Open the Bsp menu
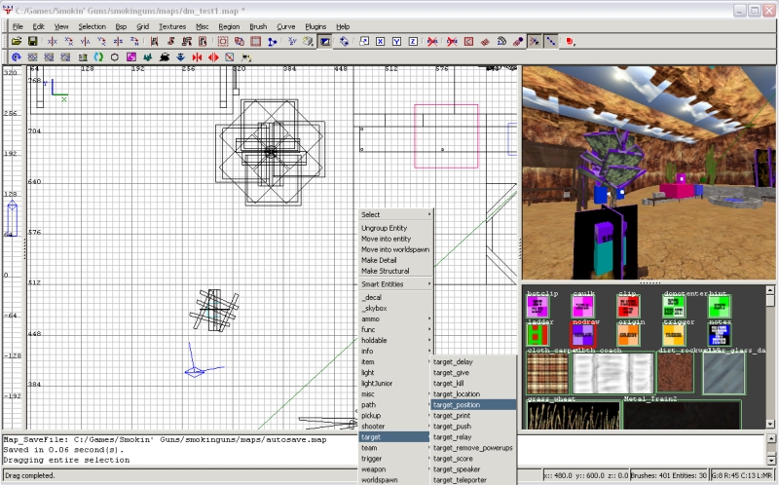Screen dimensions: 779x485 121,26
